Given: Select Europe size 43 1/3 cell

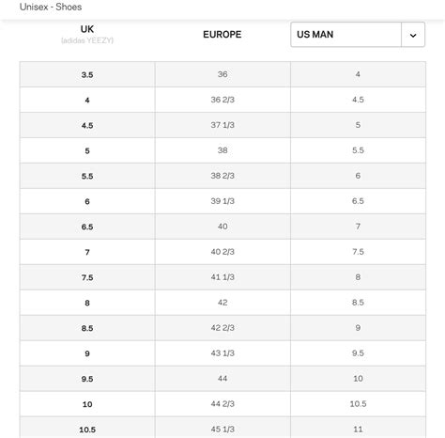Looking at the screenshot, I should tap(222, 353).
